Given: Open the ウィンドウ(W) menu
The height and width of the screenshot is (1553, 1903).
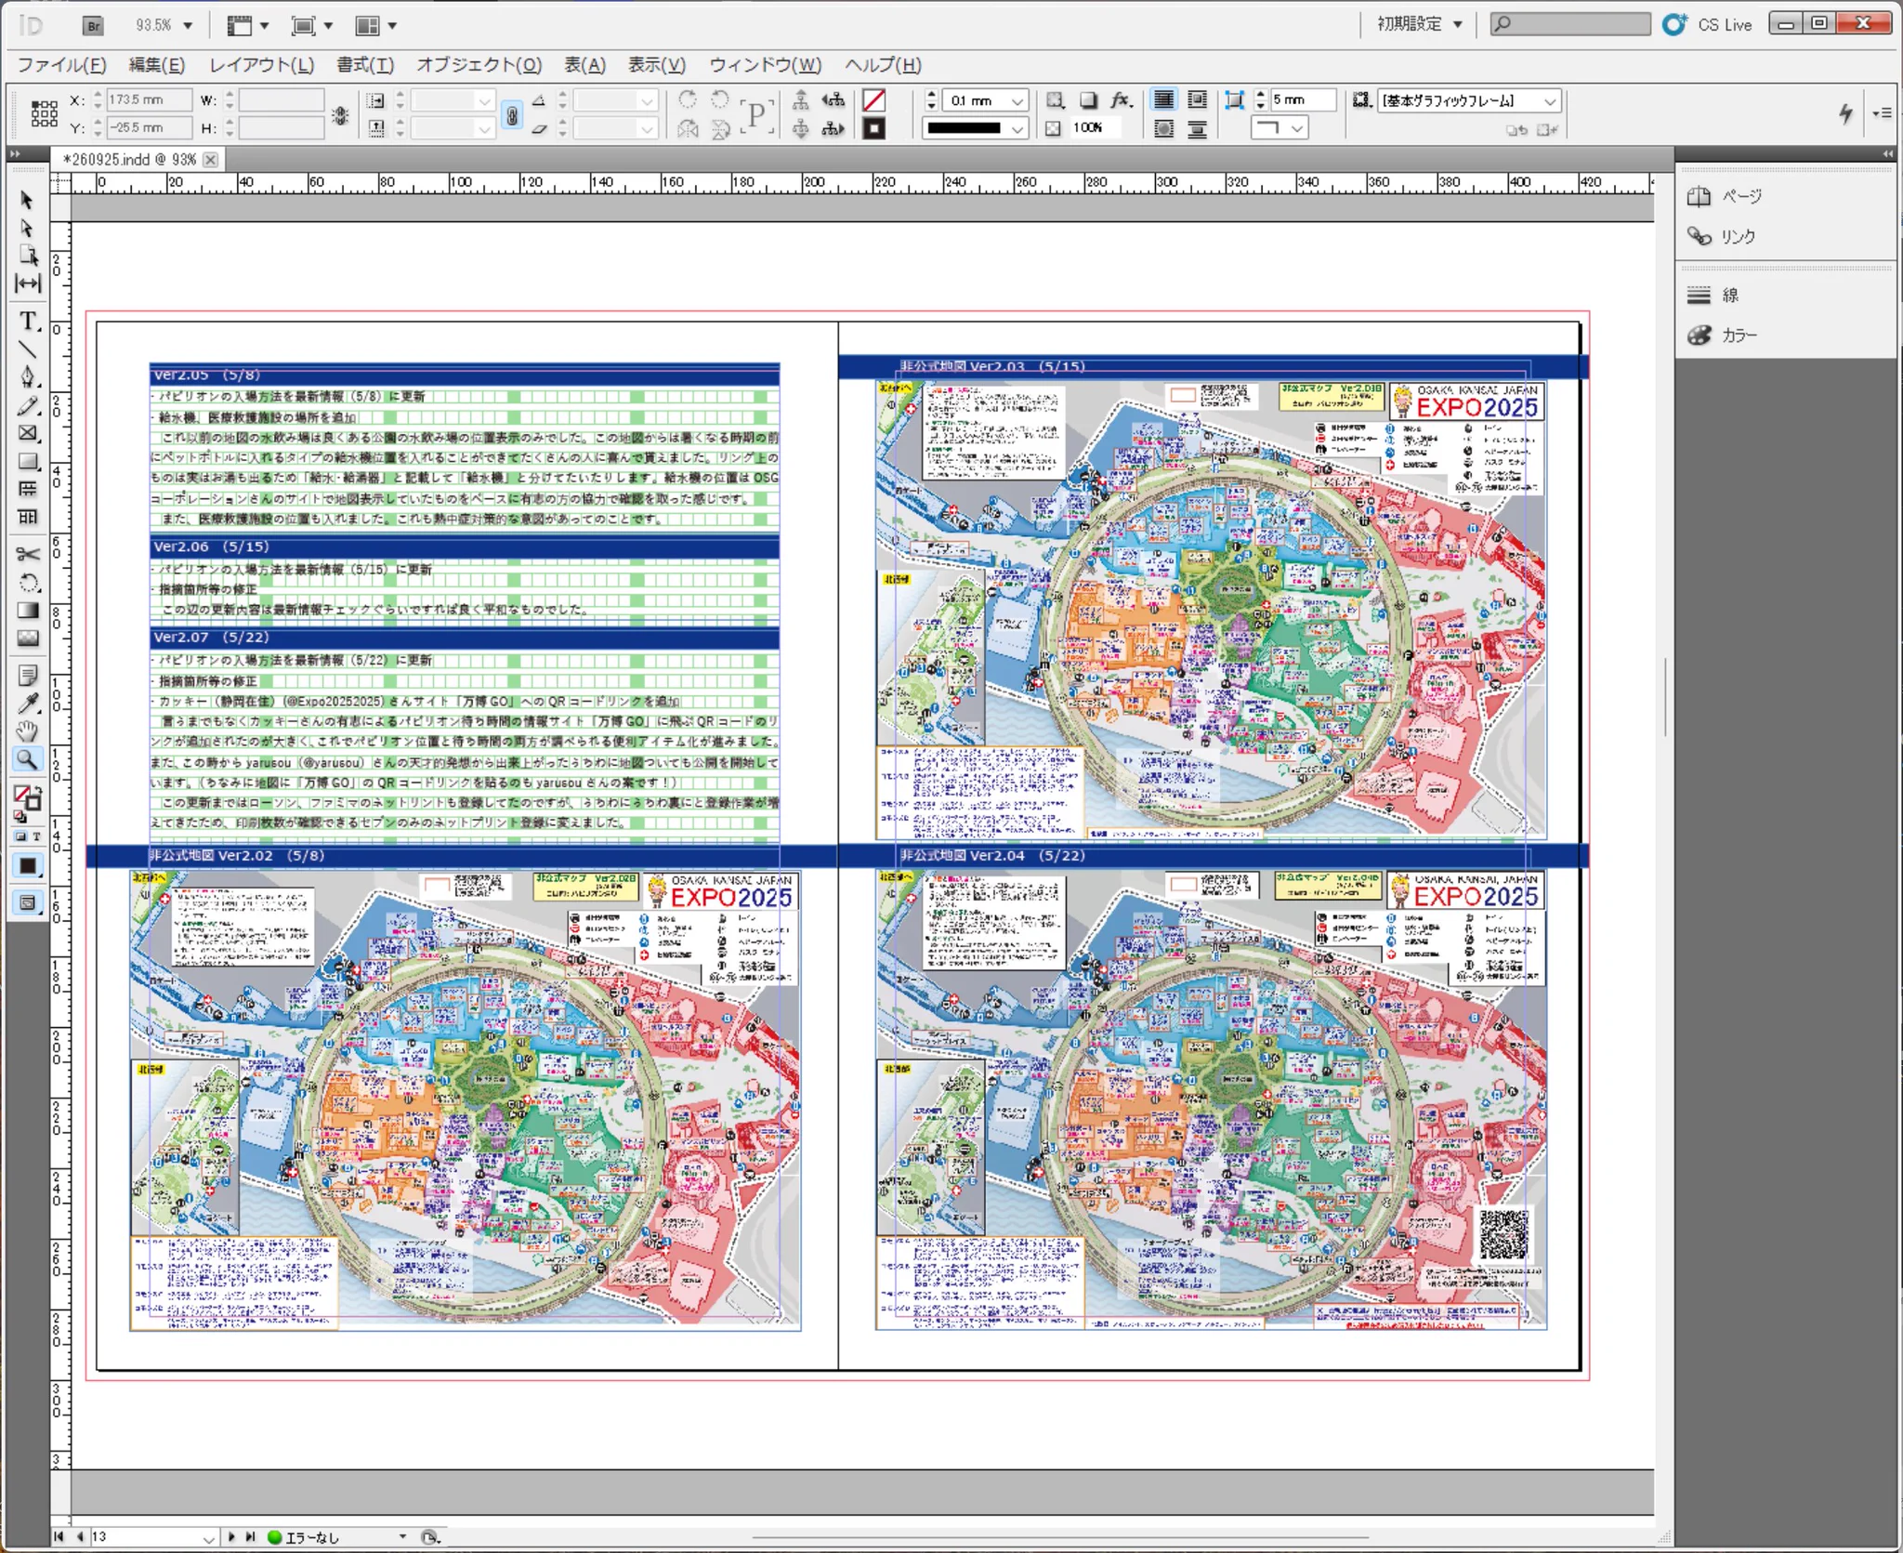Looking at the screenshot, I should point(765,65).
